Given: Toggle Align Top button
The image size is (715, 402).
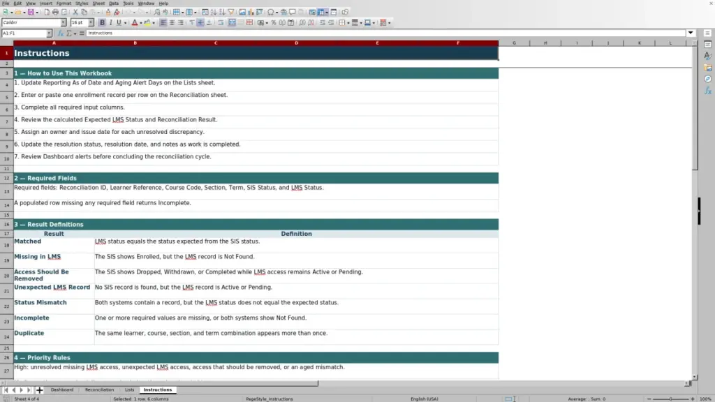Looking at the screenshot, I should 191,22.
